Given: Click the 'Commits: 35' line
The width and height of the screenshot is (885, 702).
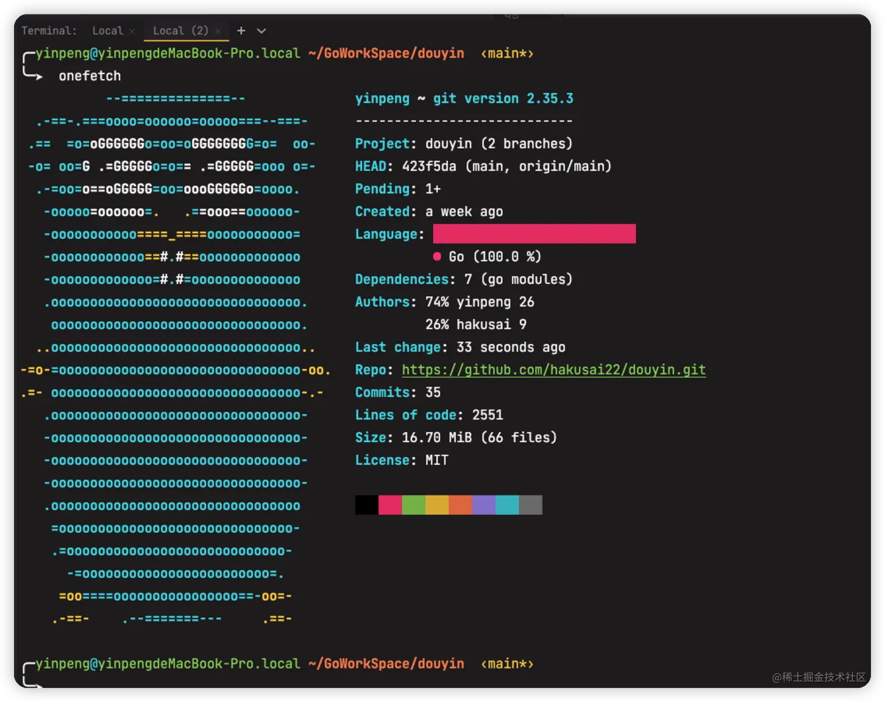Looking at the screenshot, I should tap(398, 393).
